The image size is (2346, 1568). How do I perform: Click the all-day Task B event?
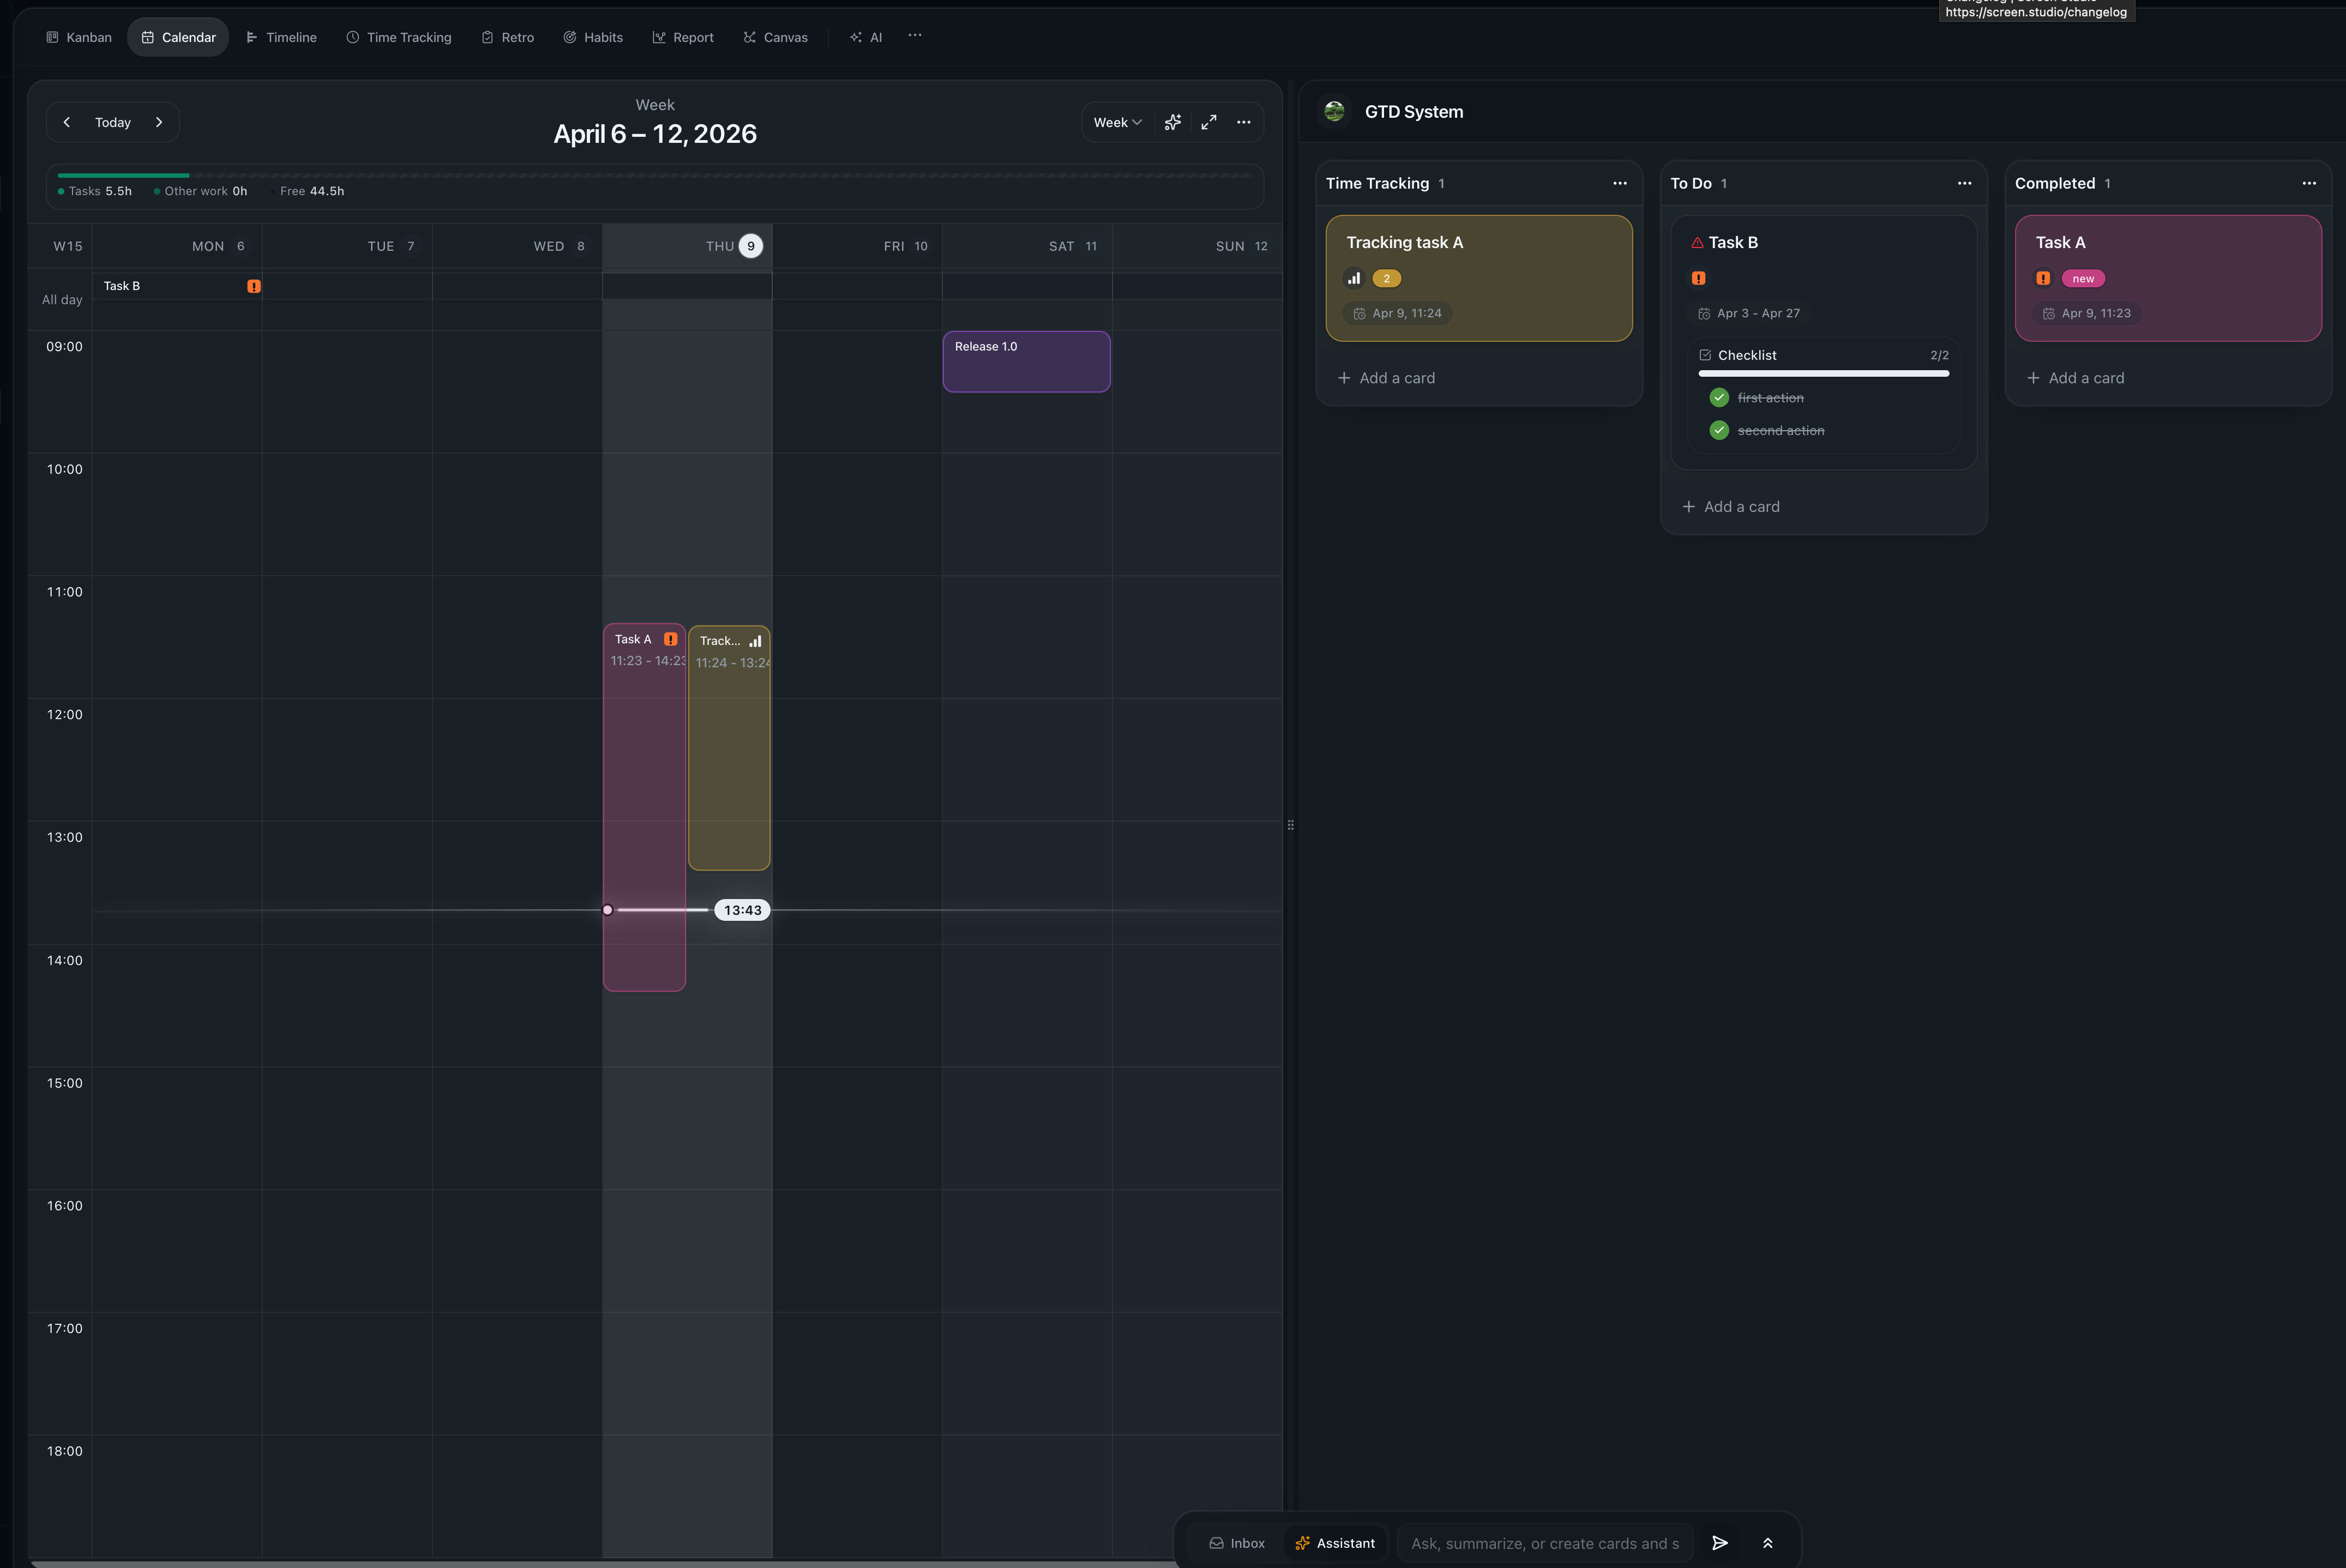[x=178, y=286]
